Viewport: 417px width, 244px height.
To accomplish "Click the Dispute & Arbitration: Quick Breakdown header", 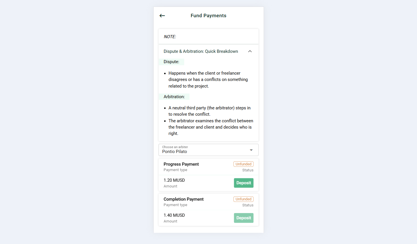I will tap(201, 51).
